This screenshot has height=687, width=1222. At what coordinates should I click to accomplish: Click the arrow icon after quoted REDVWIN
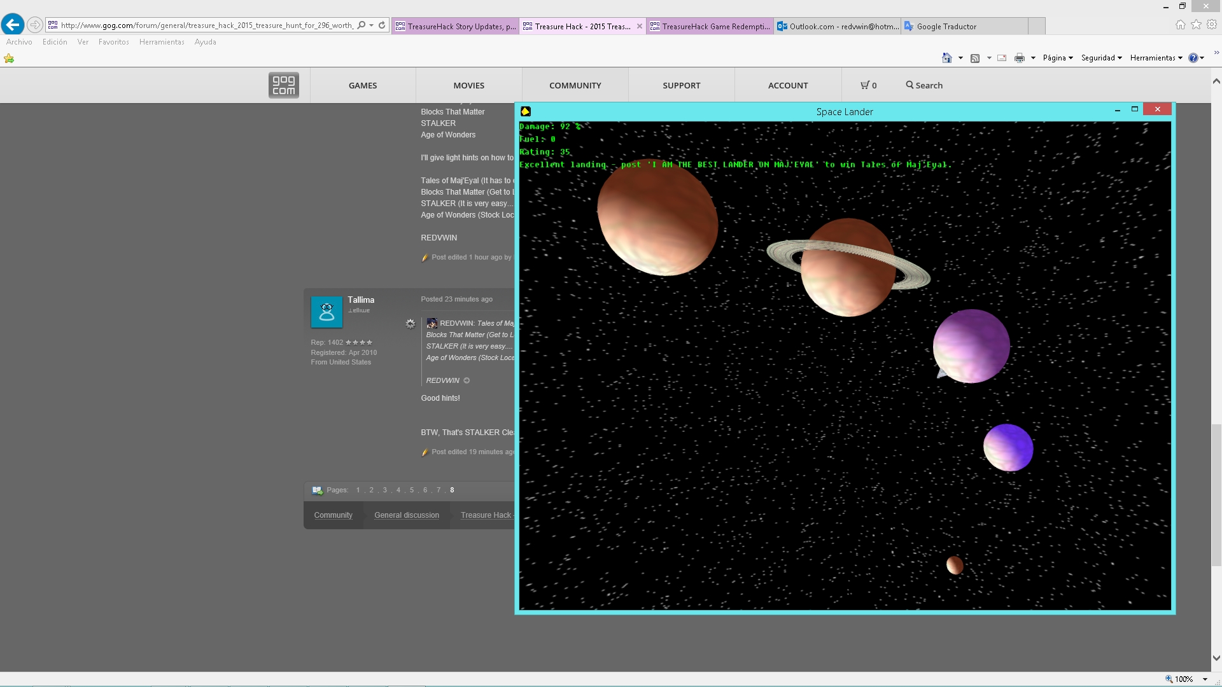click(467, 380)
